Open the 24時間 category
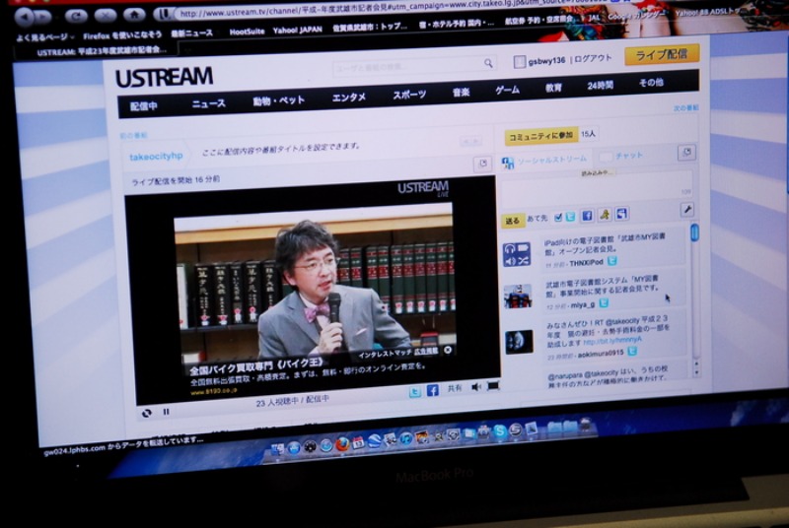 (x=600, y=86)
